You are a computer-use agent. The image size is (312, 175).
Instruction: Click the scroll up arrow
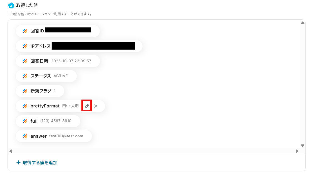point(303,23)
